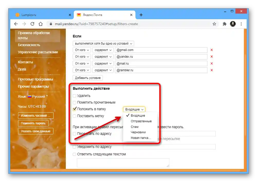Open the содержит dropdown in @gmail.com row

pos(103,50)
